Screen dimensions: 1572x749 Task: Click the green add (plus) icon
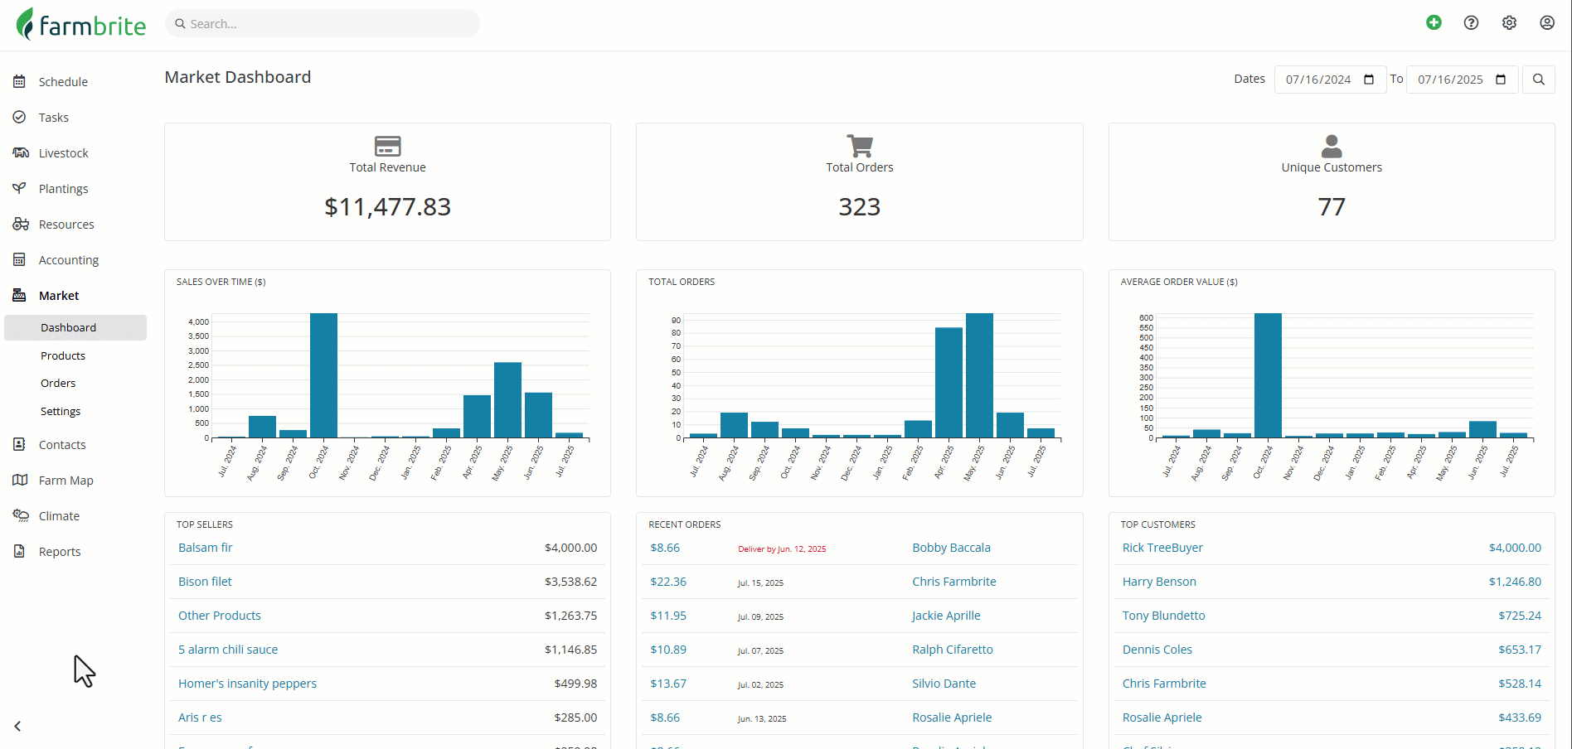(x=1434, y=22)
